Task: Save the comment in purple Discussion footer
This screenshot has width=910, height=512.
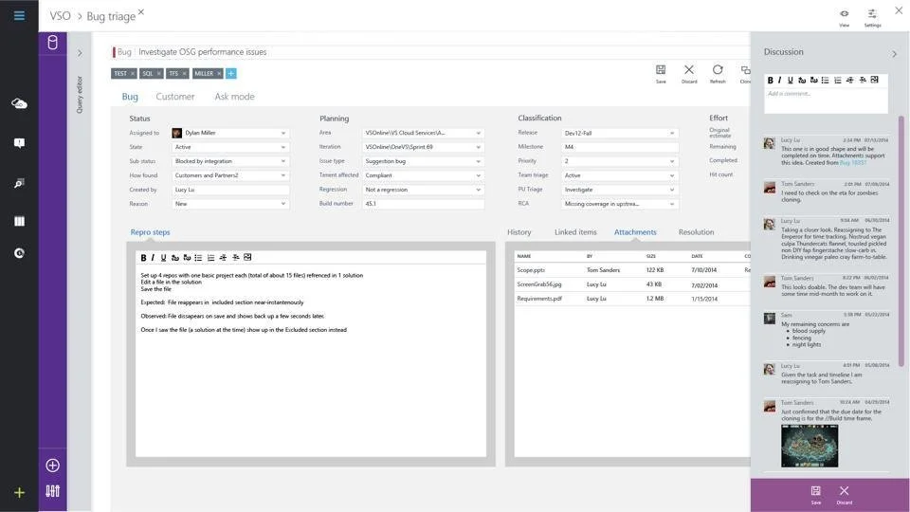Action: tap(816, 495)
